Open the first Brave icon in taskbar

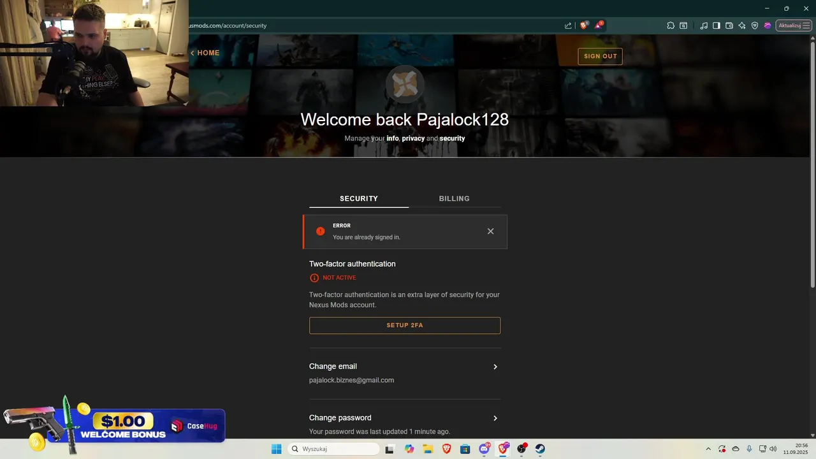click(447, 449)
